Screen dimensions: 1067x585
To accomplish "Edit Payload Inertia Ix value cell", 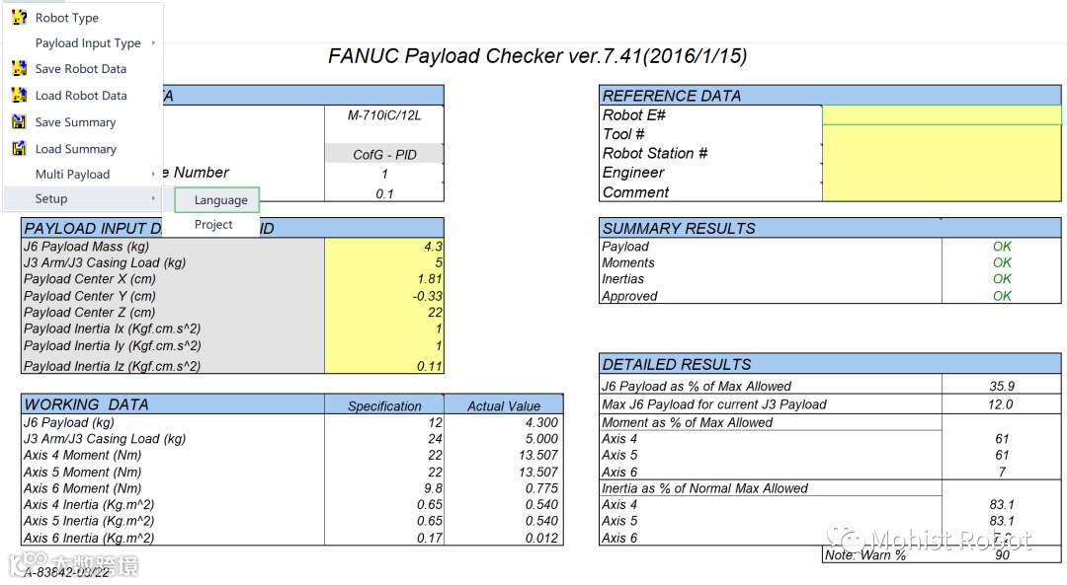I will tap(383, 329).
